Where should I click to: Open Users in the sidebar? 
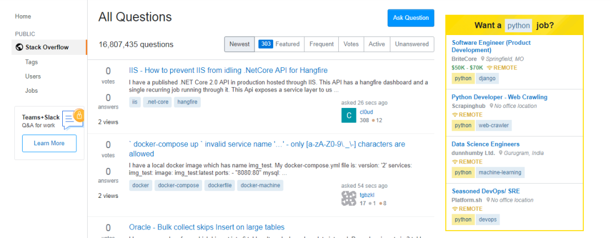[33, 76]
